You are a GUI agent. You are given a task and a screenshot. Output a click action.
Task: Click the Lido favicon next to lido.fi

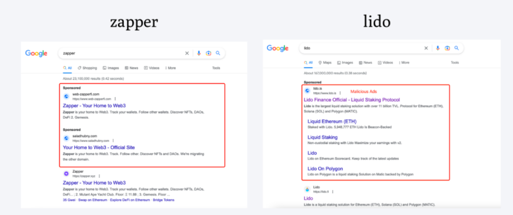[307, 189]
